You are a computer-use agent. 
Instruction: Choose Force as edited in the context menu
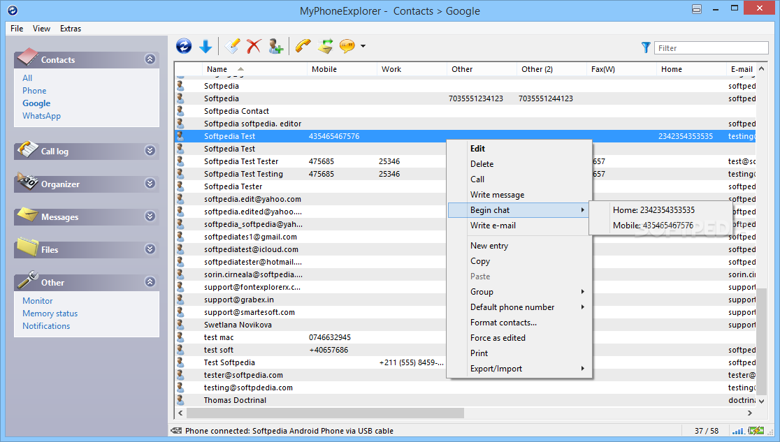pos(520,338)
